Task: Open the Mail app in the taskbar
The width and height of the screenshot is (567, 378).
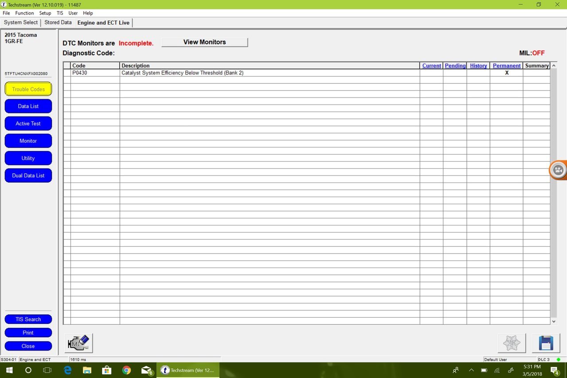Action: coord(146,370)
